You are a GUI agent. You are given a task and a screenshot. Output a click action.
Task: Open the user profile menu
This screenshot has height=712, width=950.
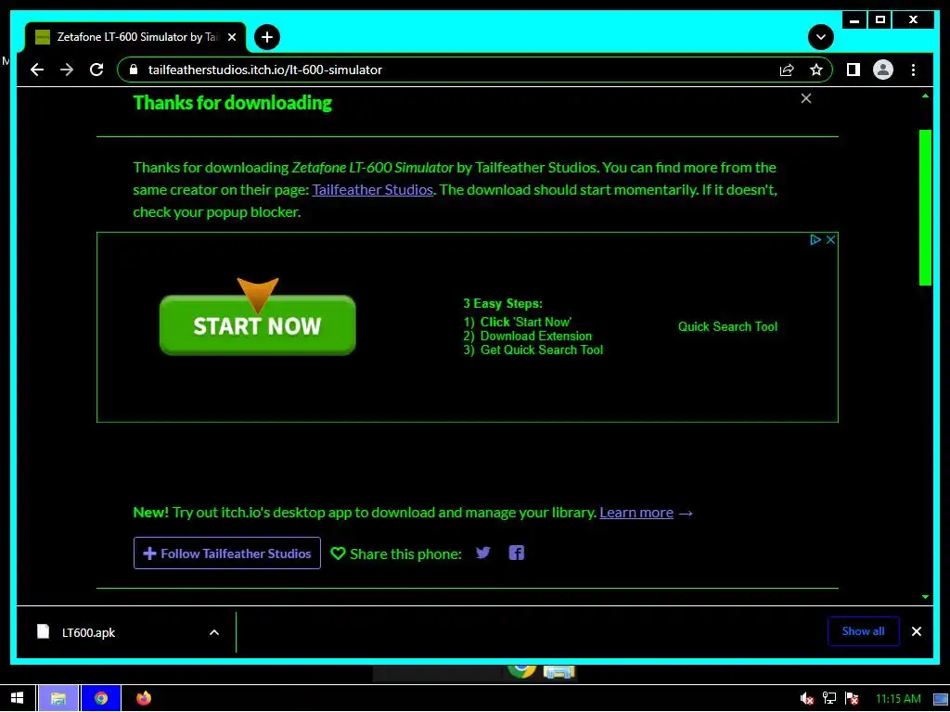point(883,70)
